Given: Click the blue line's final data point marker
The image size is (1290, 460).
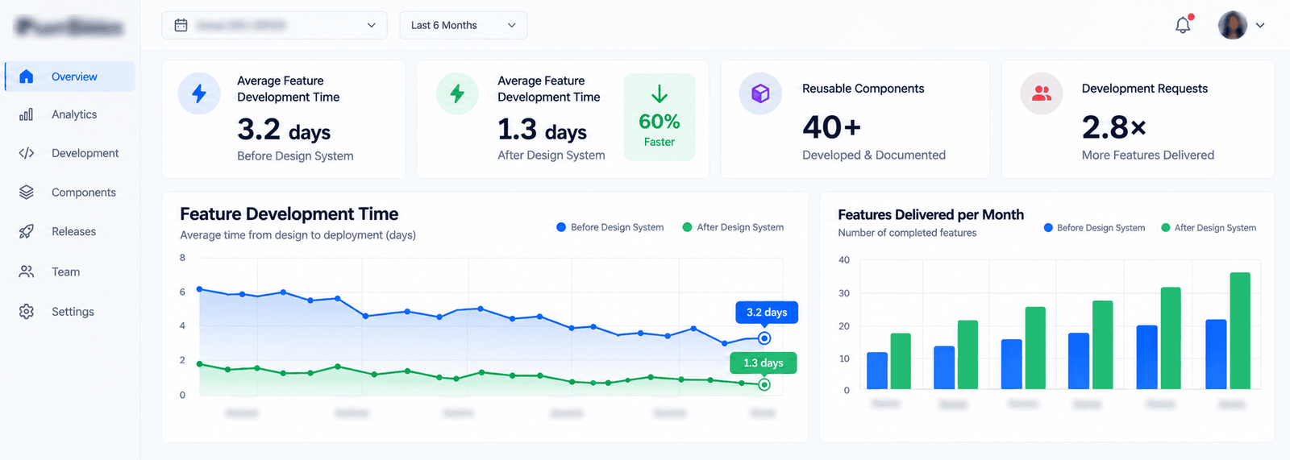Looking at the screenshot, I should click(764, 338).
